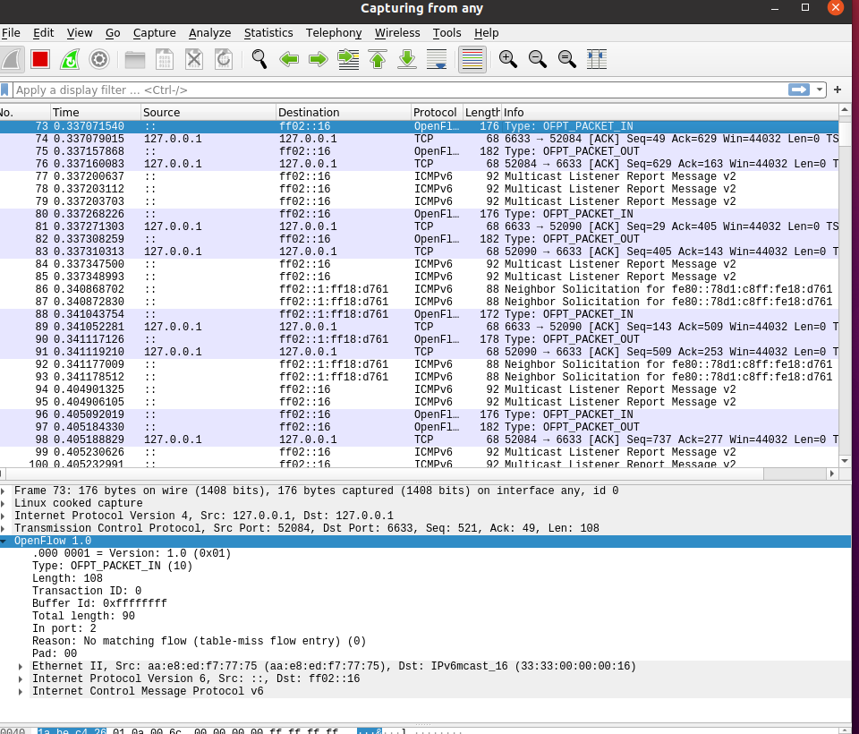Stop capturing packets with red square button
Viewport: 859px width, 734px height.
(x=39, y=59)
